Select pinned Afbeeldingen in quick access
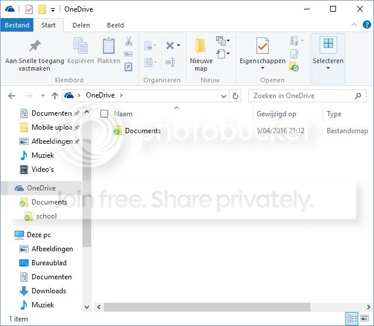 pyautogui.click(x=52, y=141)
